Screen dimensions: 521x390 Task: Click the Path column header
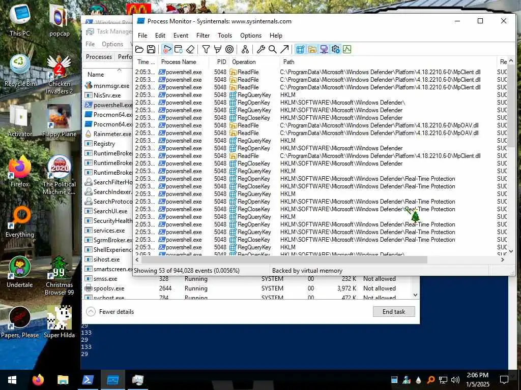pos(388,61)
